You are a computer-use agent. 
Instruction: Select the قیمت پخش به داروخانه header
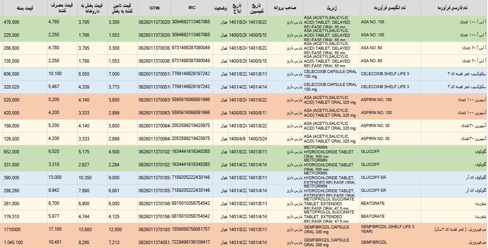[92, 8]
